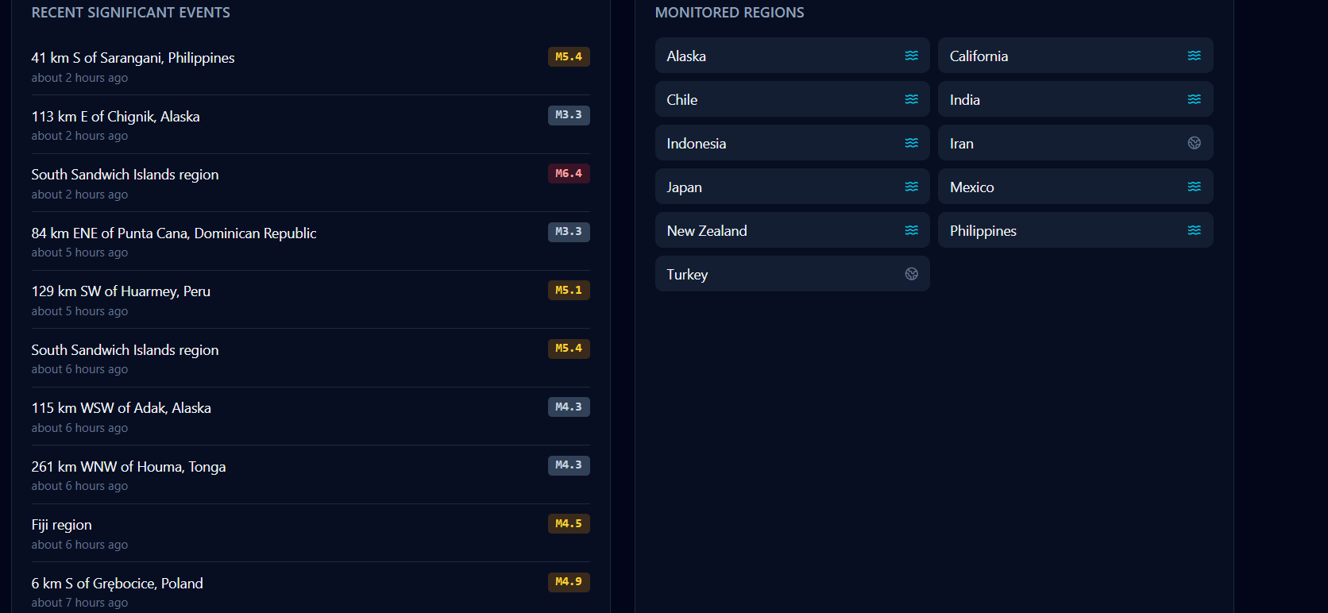The height and width of the screenshot is (613, 1328).
Task: Open the Chignik, Alaska earthquake event
Action: pos(311,125)
